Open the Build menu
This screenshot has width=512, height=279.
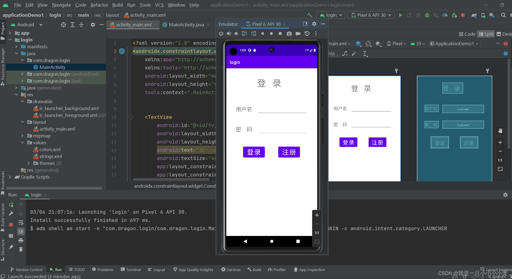coord(117,5)
